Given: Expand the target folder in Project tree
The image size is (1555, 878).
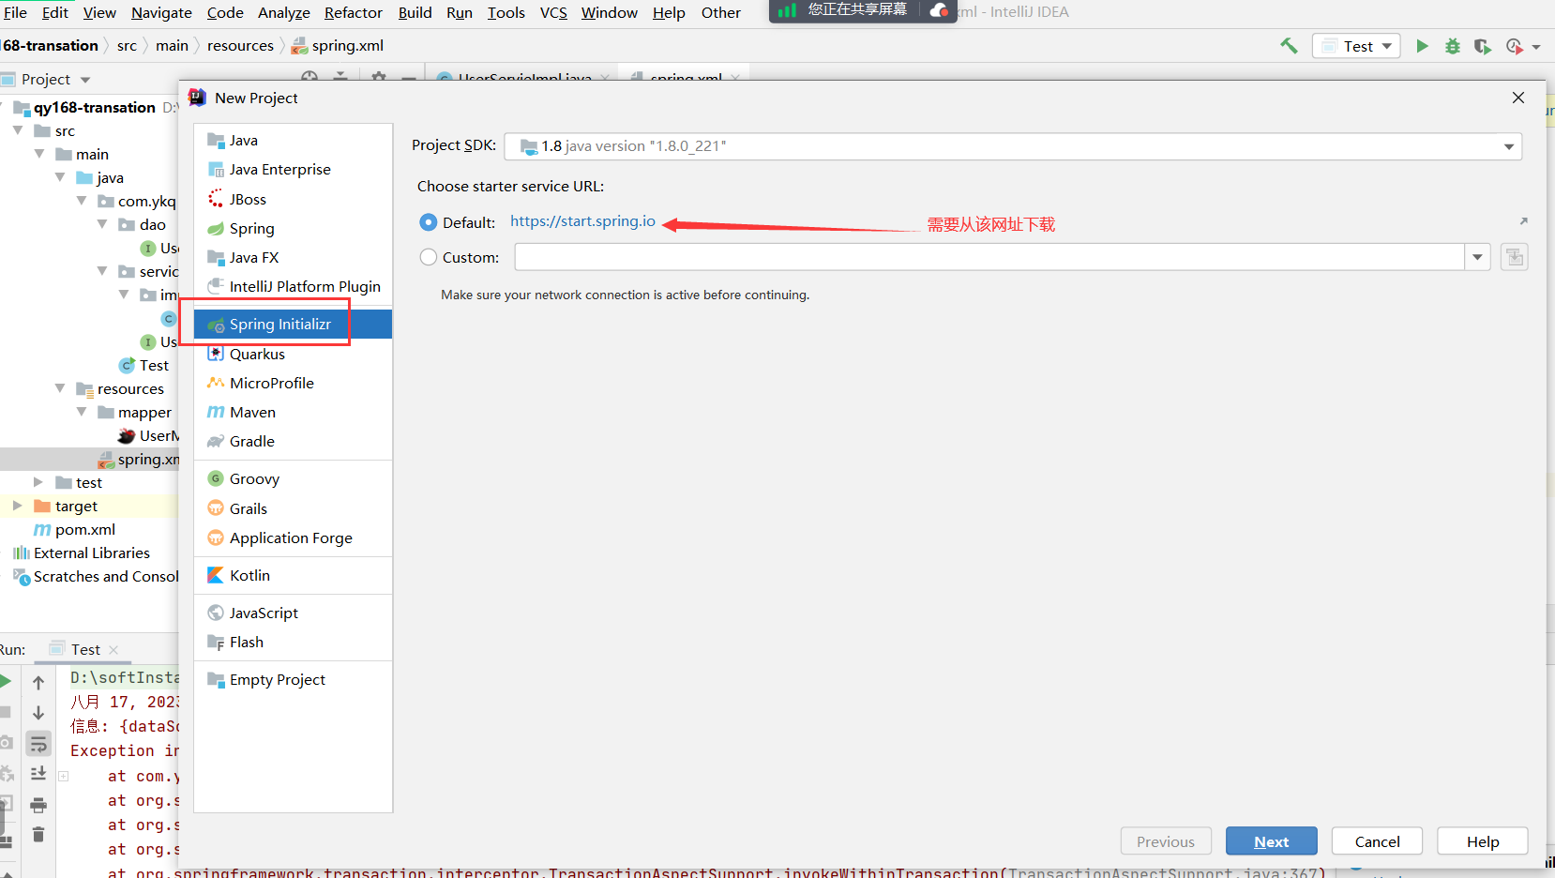Looking at the screenshot, I should coord(17,506).
